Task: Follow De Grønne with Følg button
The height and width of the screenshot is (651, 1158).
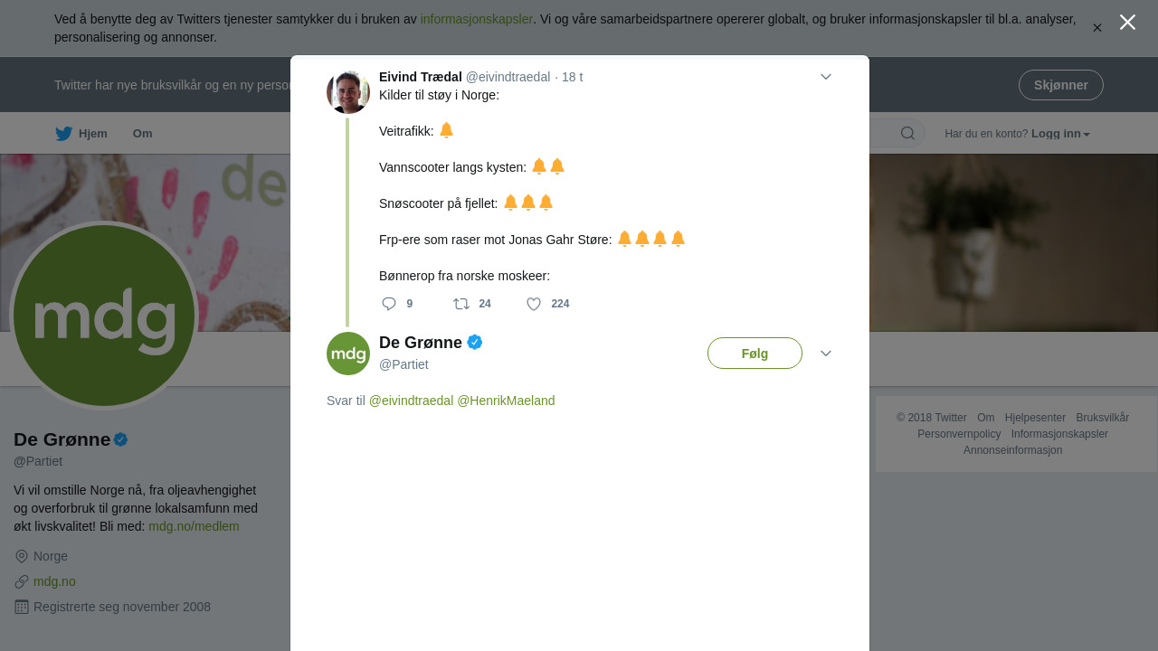Action: coord(755,354)
